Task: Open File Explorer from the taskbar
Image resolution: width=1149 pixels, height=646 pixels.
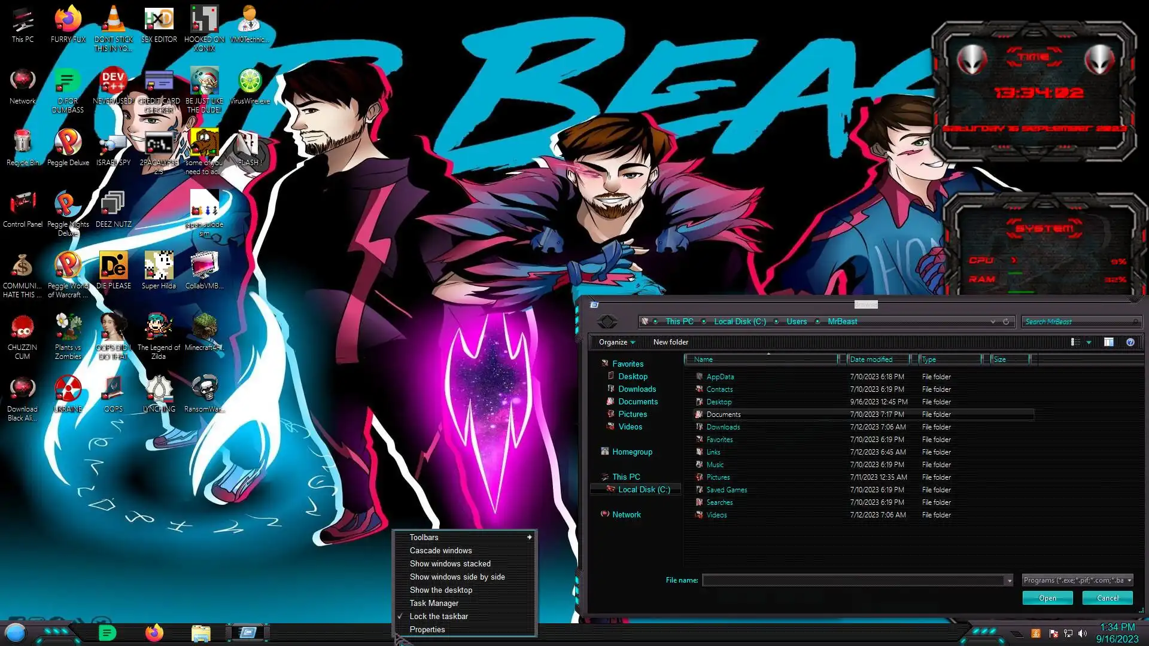Action: (200, 632)
